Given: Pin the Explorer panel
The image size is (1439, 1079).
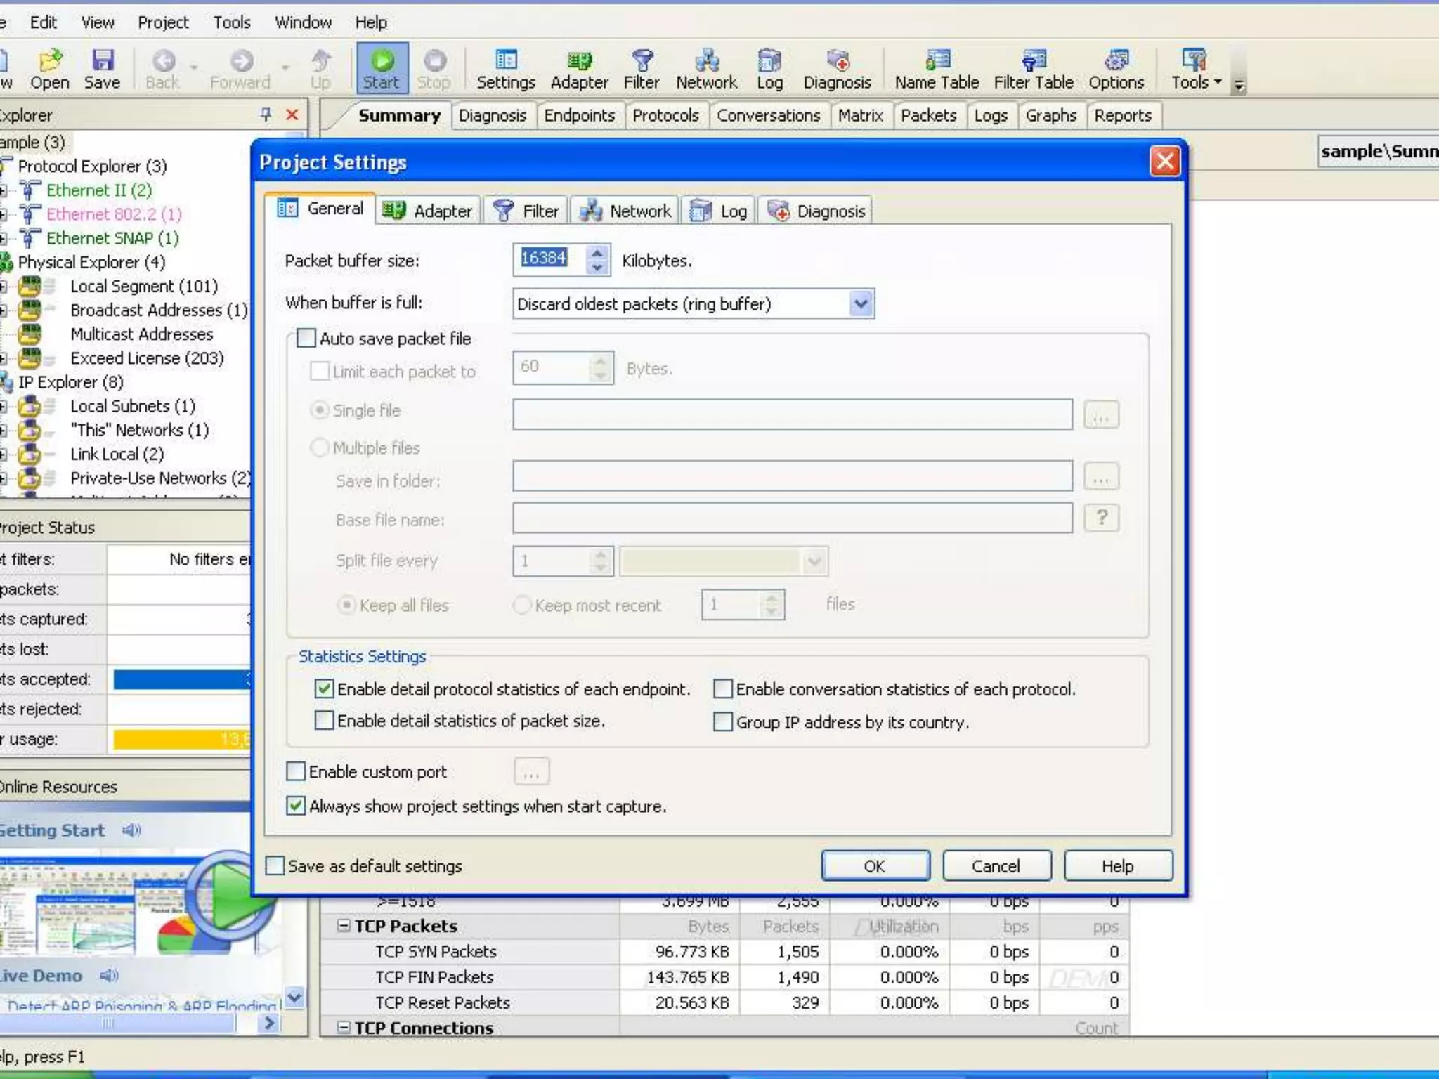Looking at the screenshot, I should pos(266,115).
